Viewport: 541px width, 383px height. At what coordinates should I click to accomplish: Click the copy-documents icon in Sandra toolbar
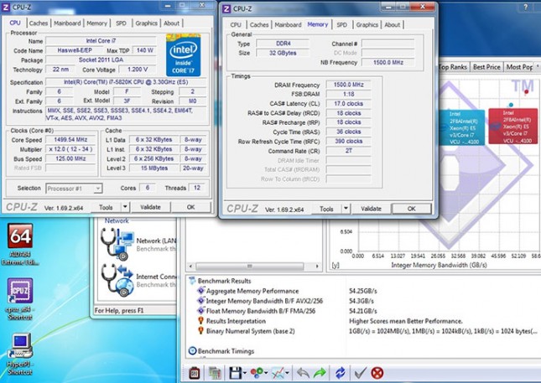(x=215, y=373)
